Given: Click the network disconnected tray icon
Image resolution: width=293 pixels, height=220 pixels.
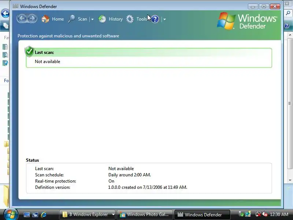Looking at the screenshot, I should click(x=258, y=214).
